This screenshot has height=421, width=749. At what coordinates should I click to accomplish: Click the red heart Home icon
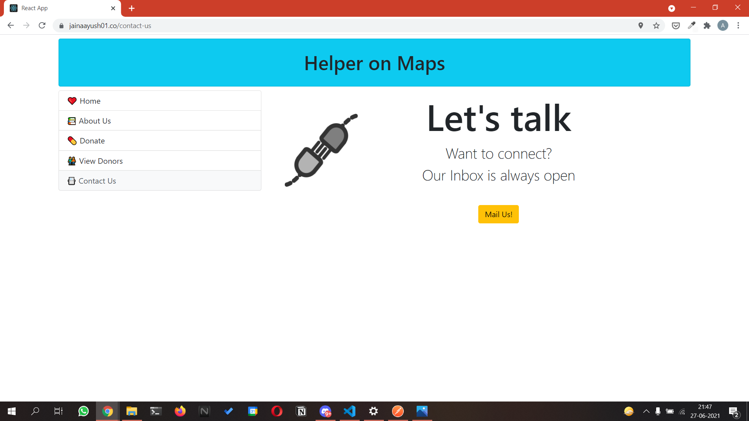point(72,101)
